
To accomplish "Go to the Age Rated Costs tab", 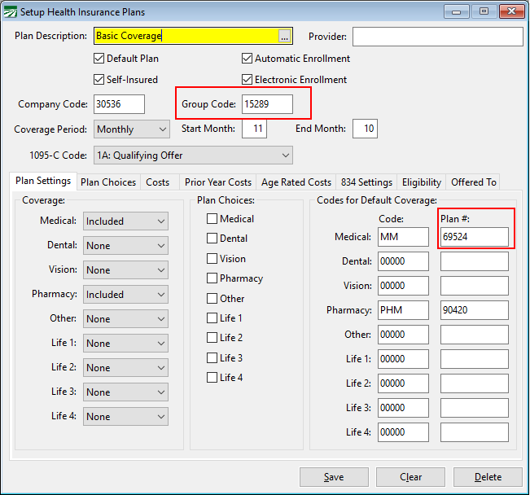I will coord(296,182).
